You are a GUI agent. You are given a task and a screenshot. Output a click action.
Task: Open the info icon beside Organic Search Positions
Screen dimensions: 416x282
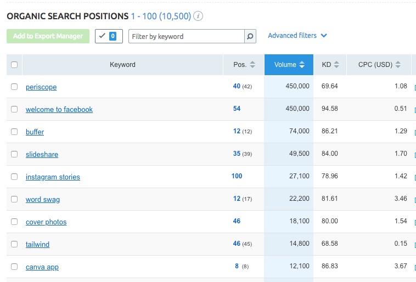pos(198,16)
